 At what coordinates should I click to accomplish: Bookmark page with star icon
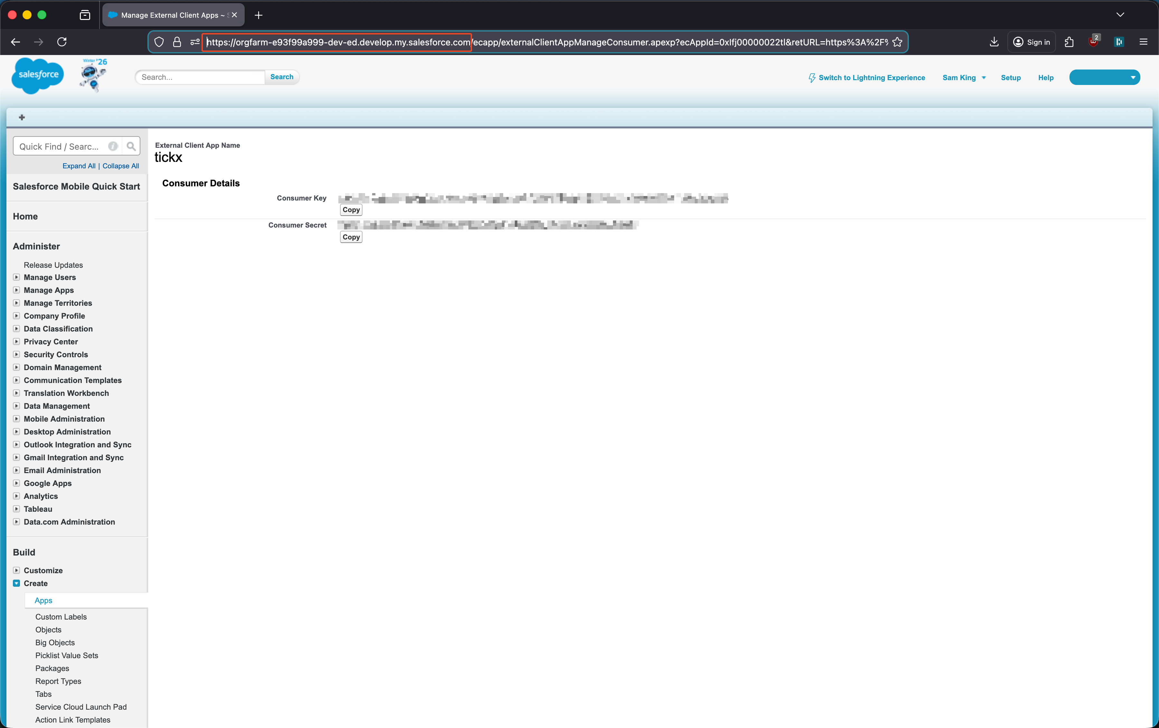(897, 42)
